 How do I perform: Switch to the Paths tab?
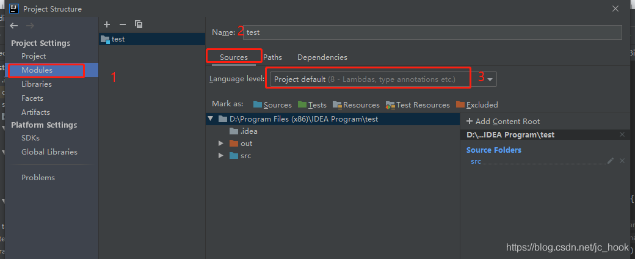point(272,57)
